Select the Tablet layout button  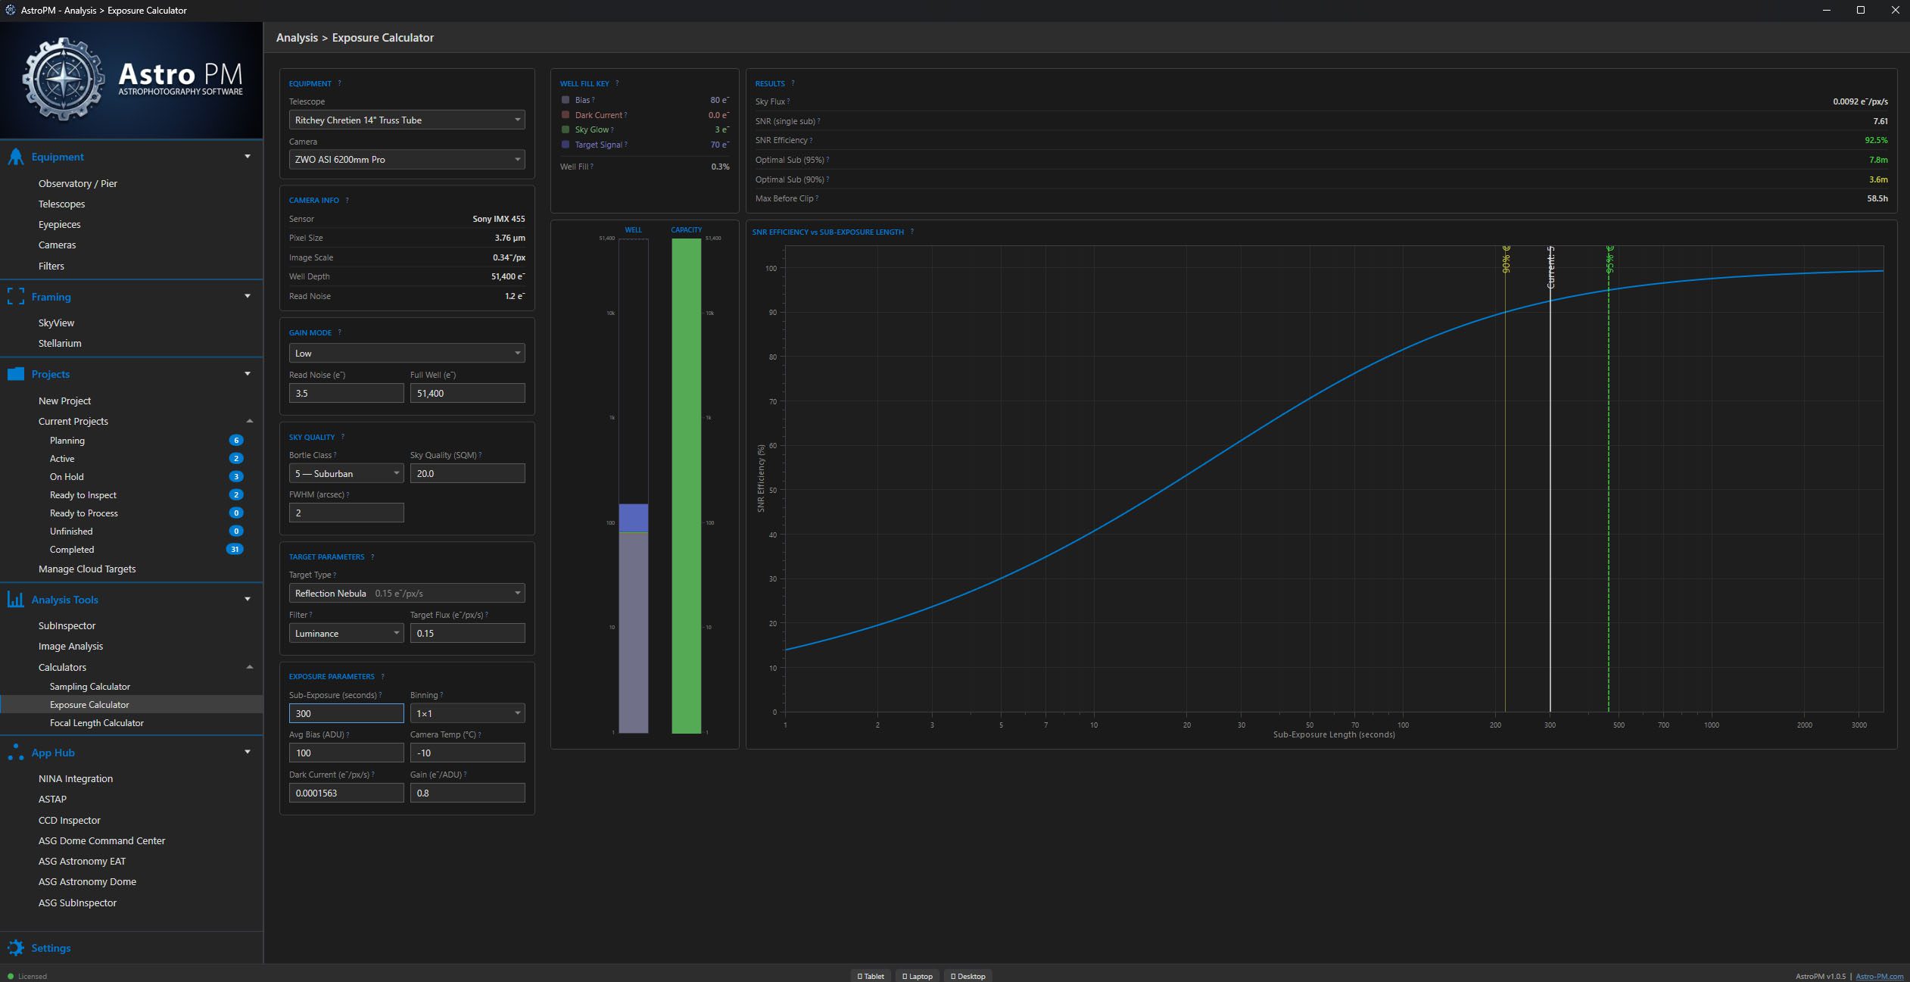coord(871,976)
